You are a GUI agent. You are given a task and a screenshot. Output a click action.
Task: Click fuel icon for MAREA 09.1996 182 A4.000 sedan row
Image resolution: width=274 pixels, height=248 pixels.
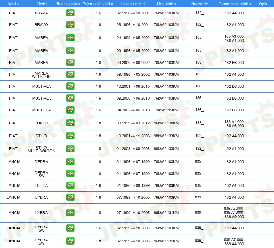pyautogui.click(x=70, y=51)
